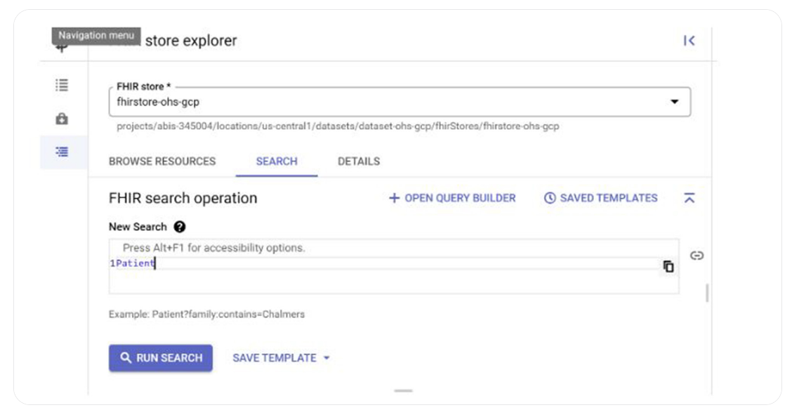
Task: Open the Details tab
Action: click(359, 161)
